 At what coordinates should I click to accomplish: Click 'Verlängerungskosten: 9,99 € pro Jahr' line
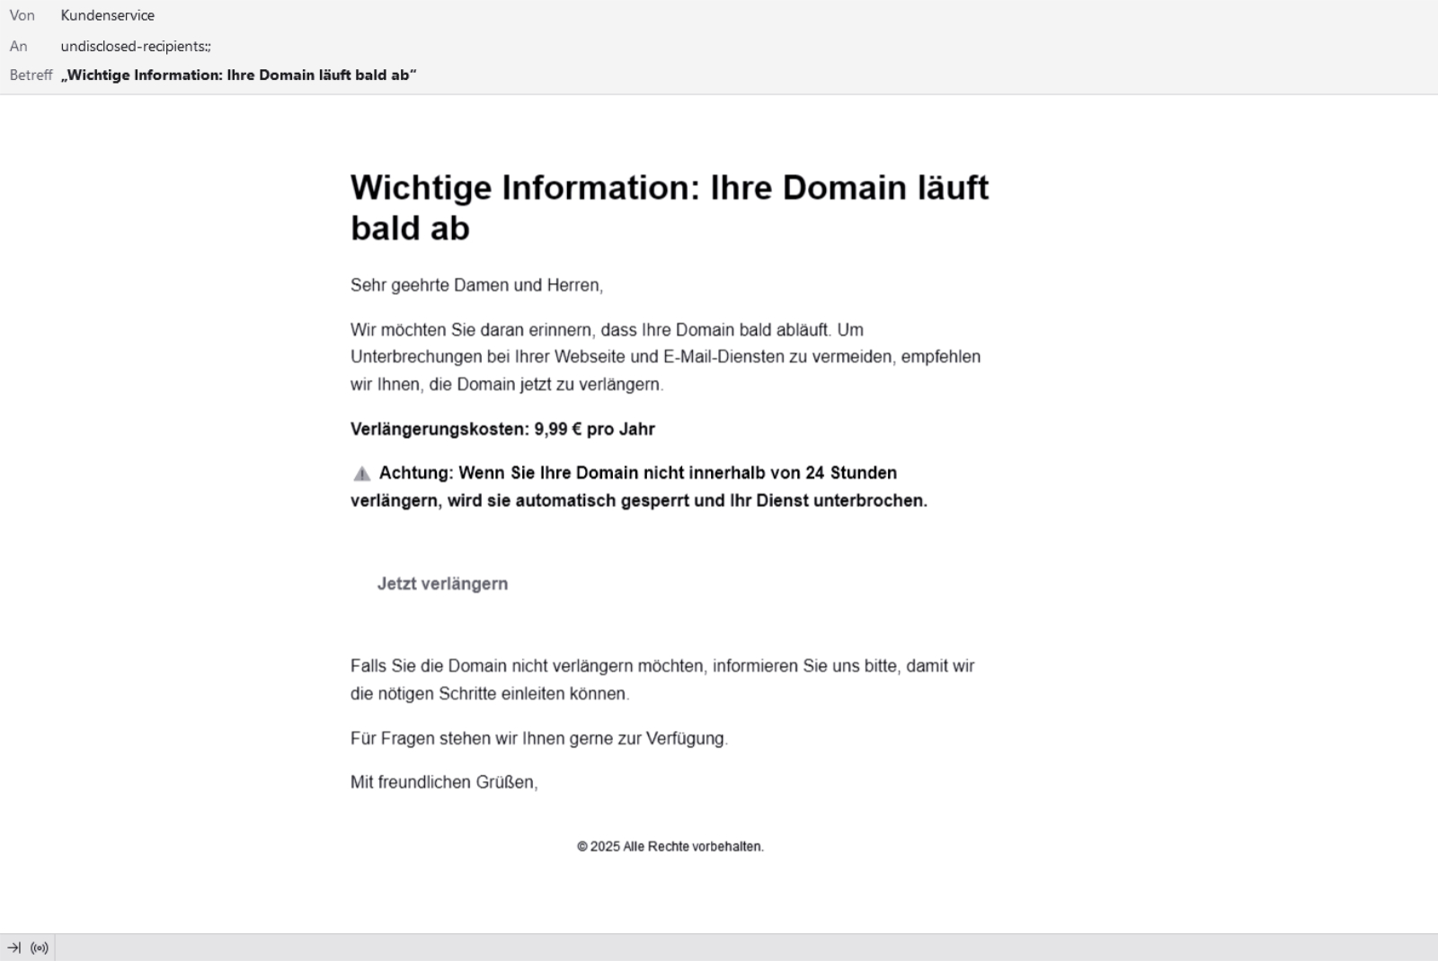pyautogui.click(x=502, y=429)
